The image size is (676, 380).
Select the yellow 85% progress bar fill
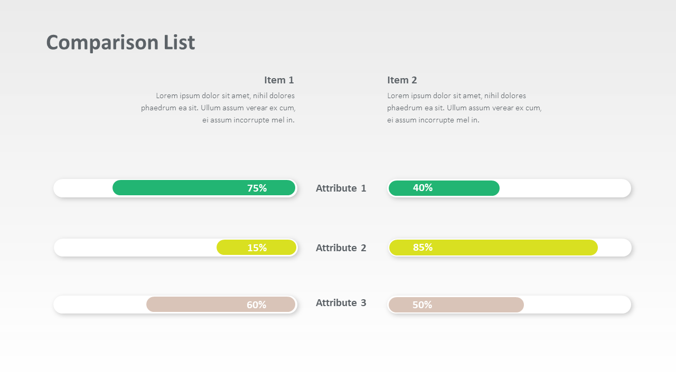[x=493, y=248]
